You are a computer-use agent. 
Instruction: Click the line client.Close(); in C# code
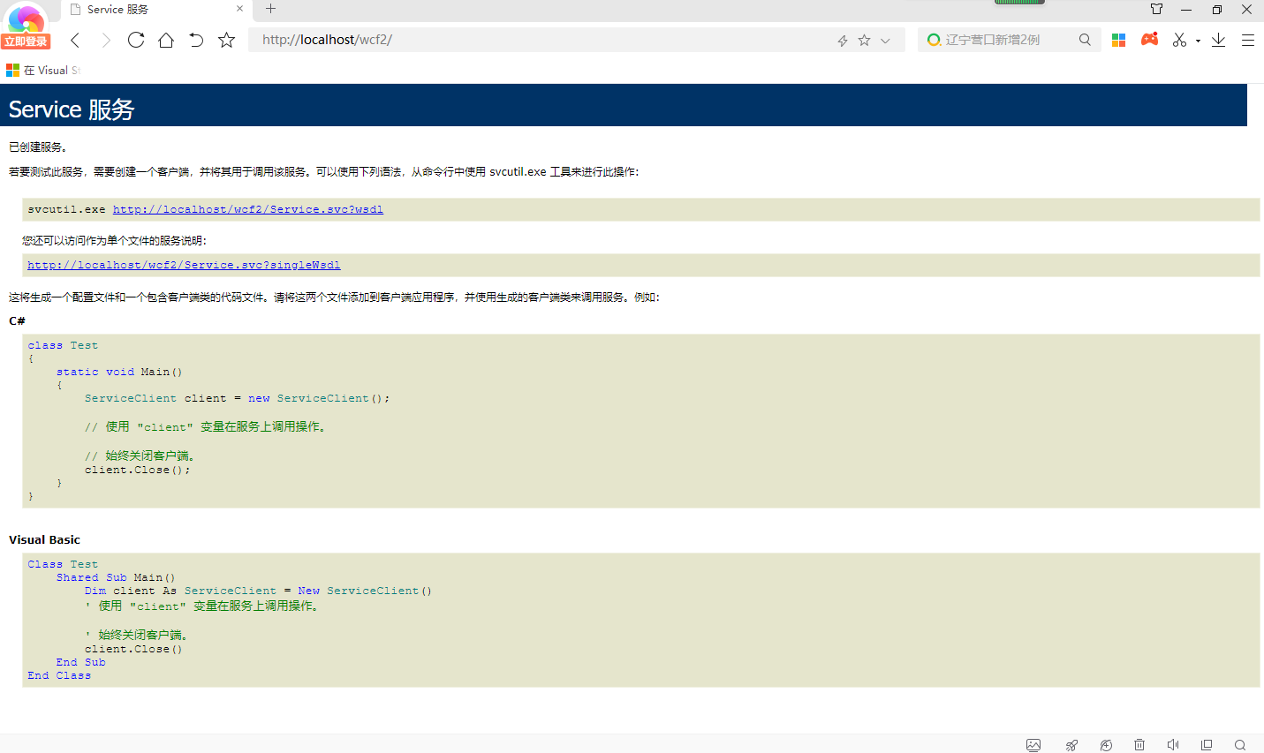click(137, 471)
